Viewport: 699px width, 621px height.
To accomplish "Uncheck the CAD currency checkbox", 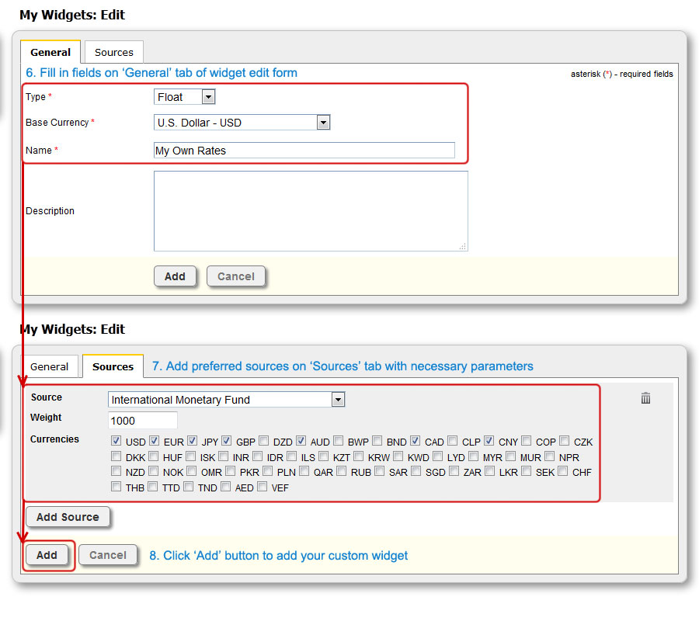I will click(415, 441).
